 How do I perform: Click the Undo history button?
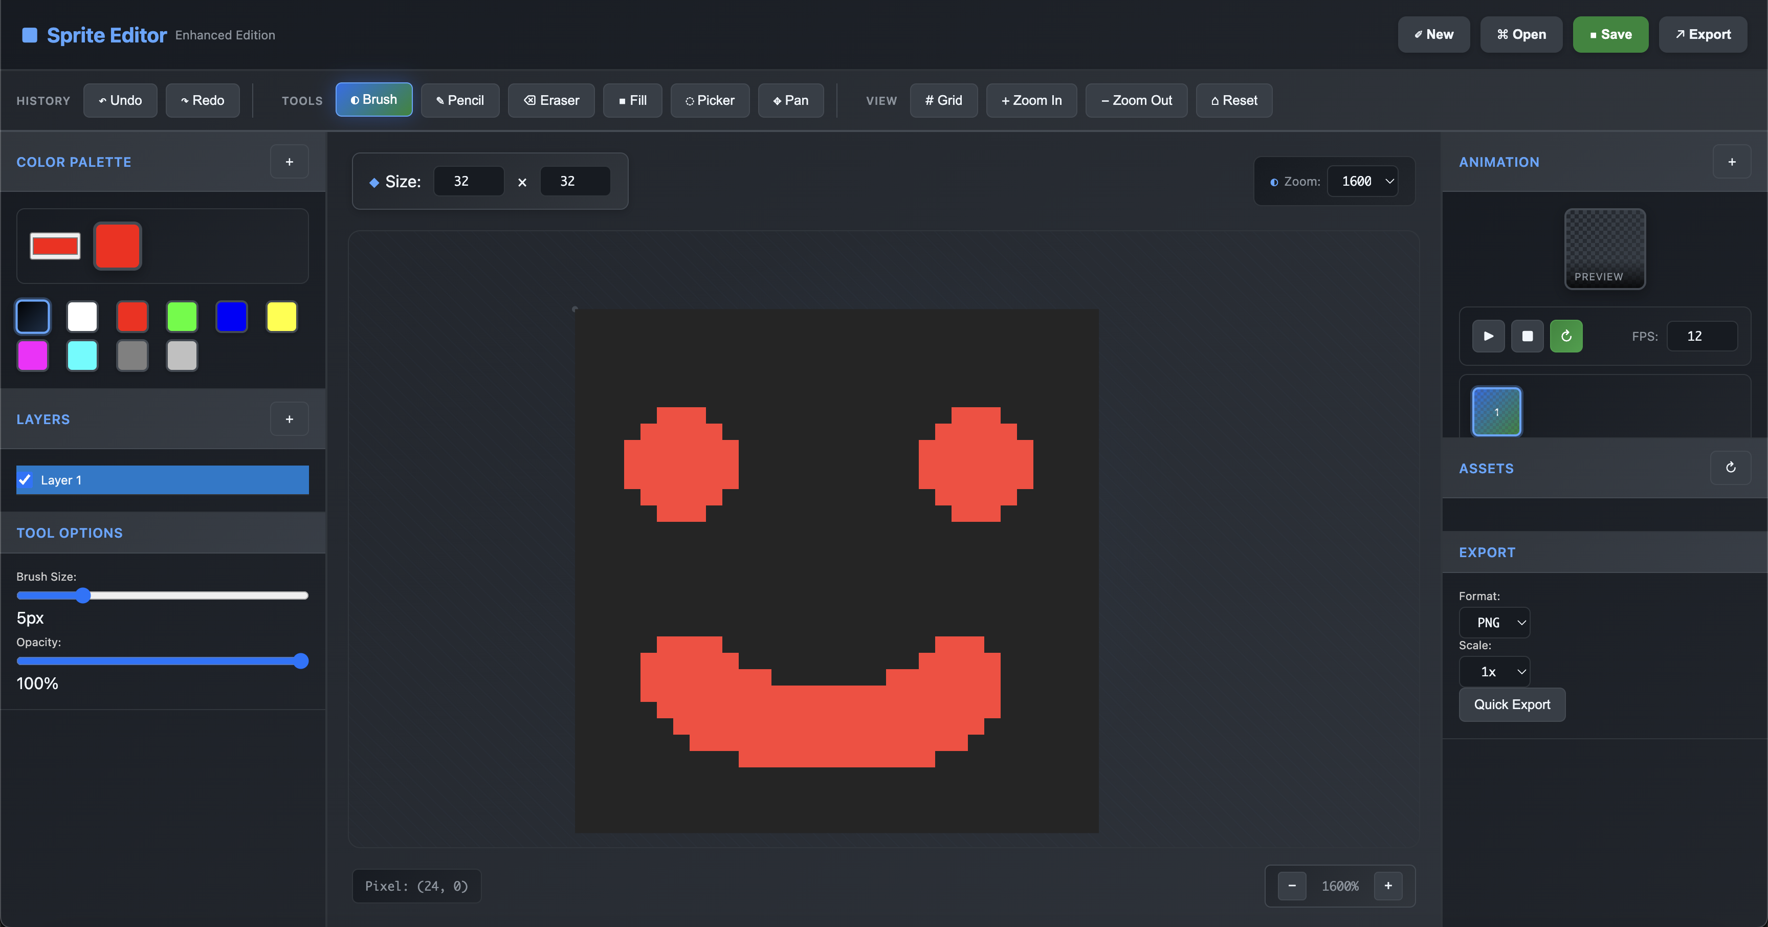[x=120, y=100]
